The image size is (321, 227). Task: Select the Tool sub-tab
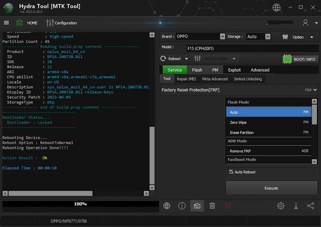[167, 79]
